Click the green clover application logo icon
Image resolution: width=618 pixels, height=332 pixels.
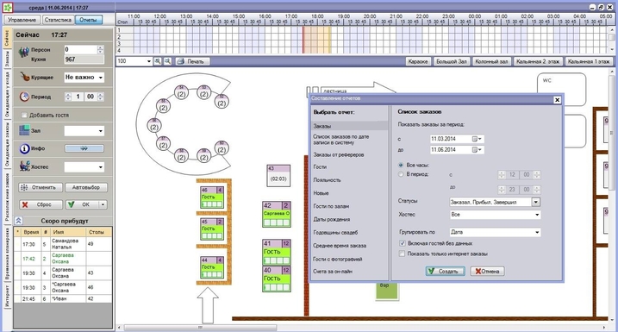click(x=7, y=7)
